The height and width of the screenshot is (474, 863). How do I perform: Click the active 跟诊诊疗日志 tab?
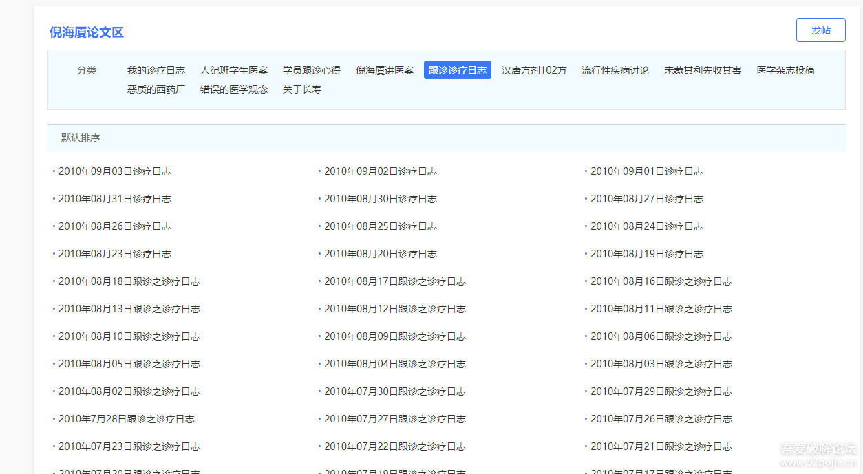pos(457,70)
